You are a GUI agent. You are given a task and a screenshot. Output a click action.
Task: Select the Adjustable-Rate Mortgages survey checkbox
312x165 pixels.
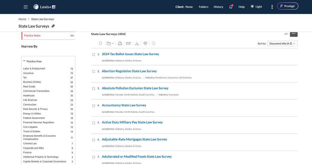94,140
